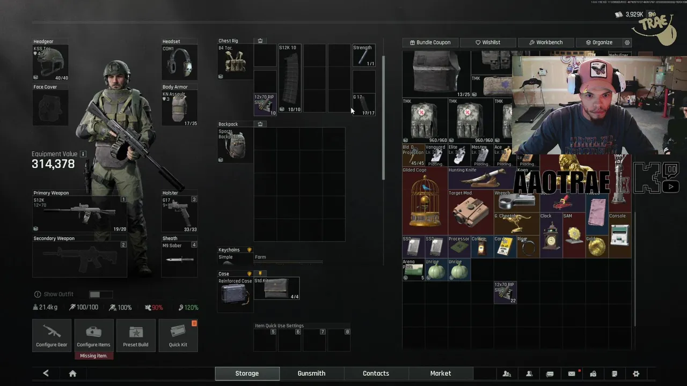Open the Friends list icon
The image size is (687, 386).
529,374
